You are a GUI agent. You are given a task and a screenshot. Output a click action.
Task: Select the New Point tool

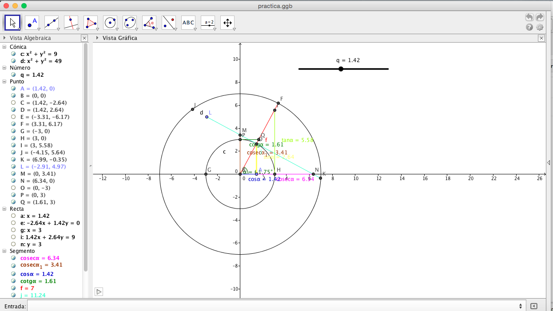(32, 22)
